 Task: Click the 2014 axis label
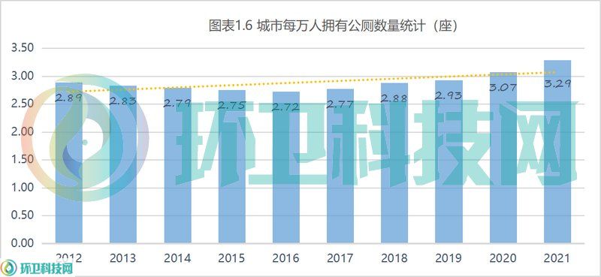tap(177, 258)
